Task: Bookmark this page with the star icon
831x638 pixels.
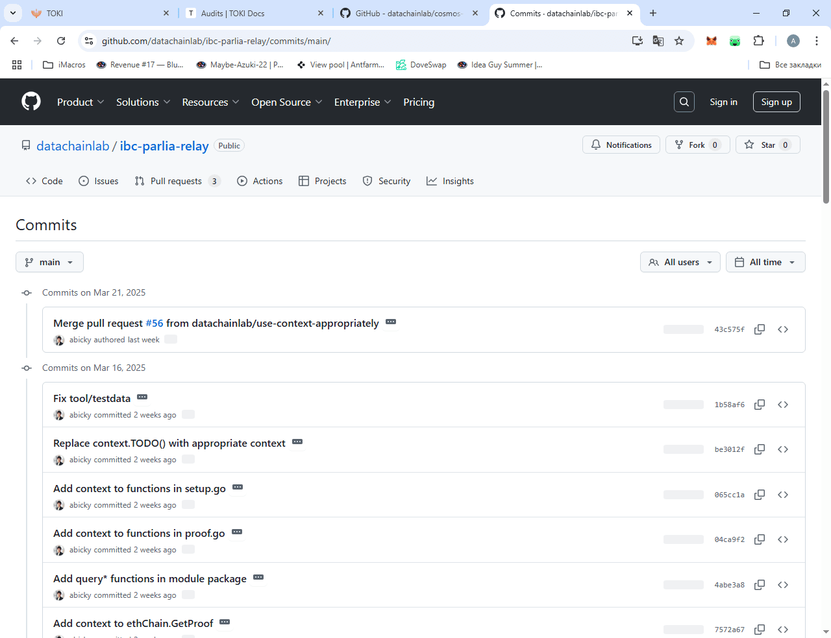Action: (x=679, y=41)
